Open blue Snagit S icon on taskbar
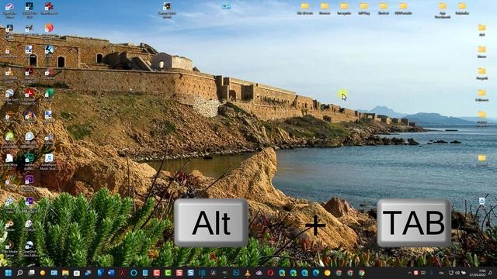497x279 pixels. click(190, 273)
